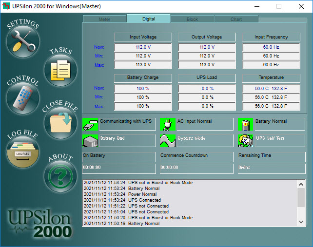
Task: Open the Control remote icon
Action: click(x=23, y=98)
